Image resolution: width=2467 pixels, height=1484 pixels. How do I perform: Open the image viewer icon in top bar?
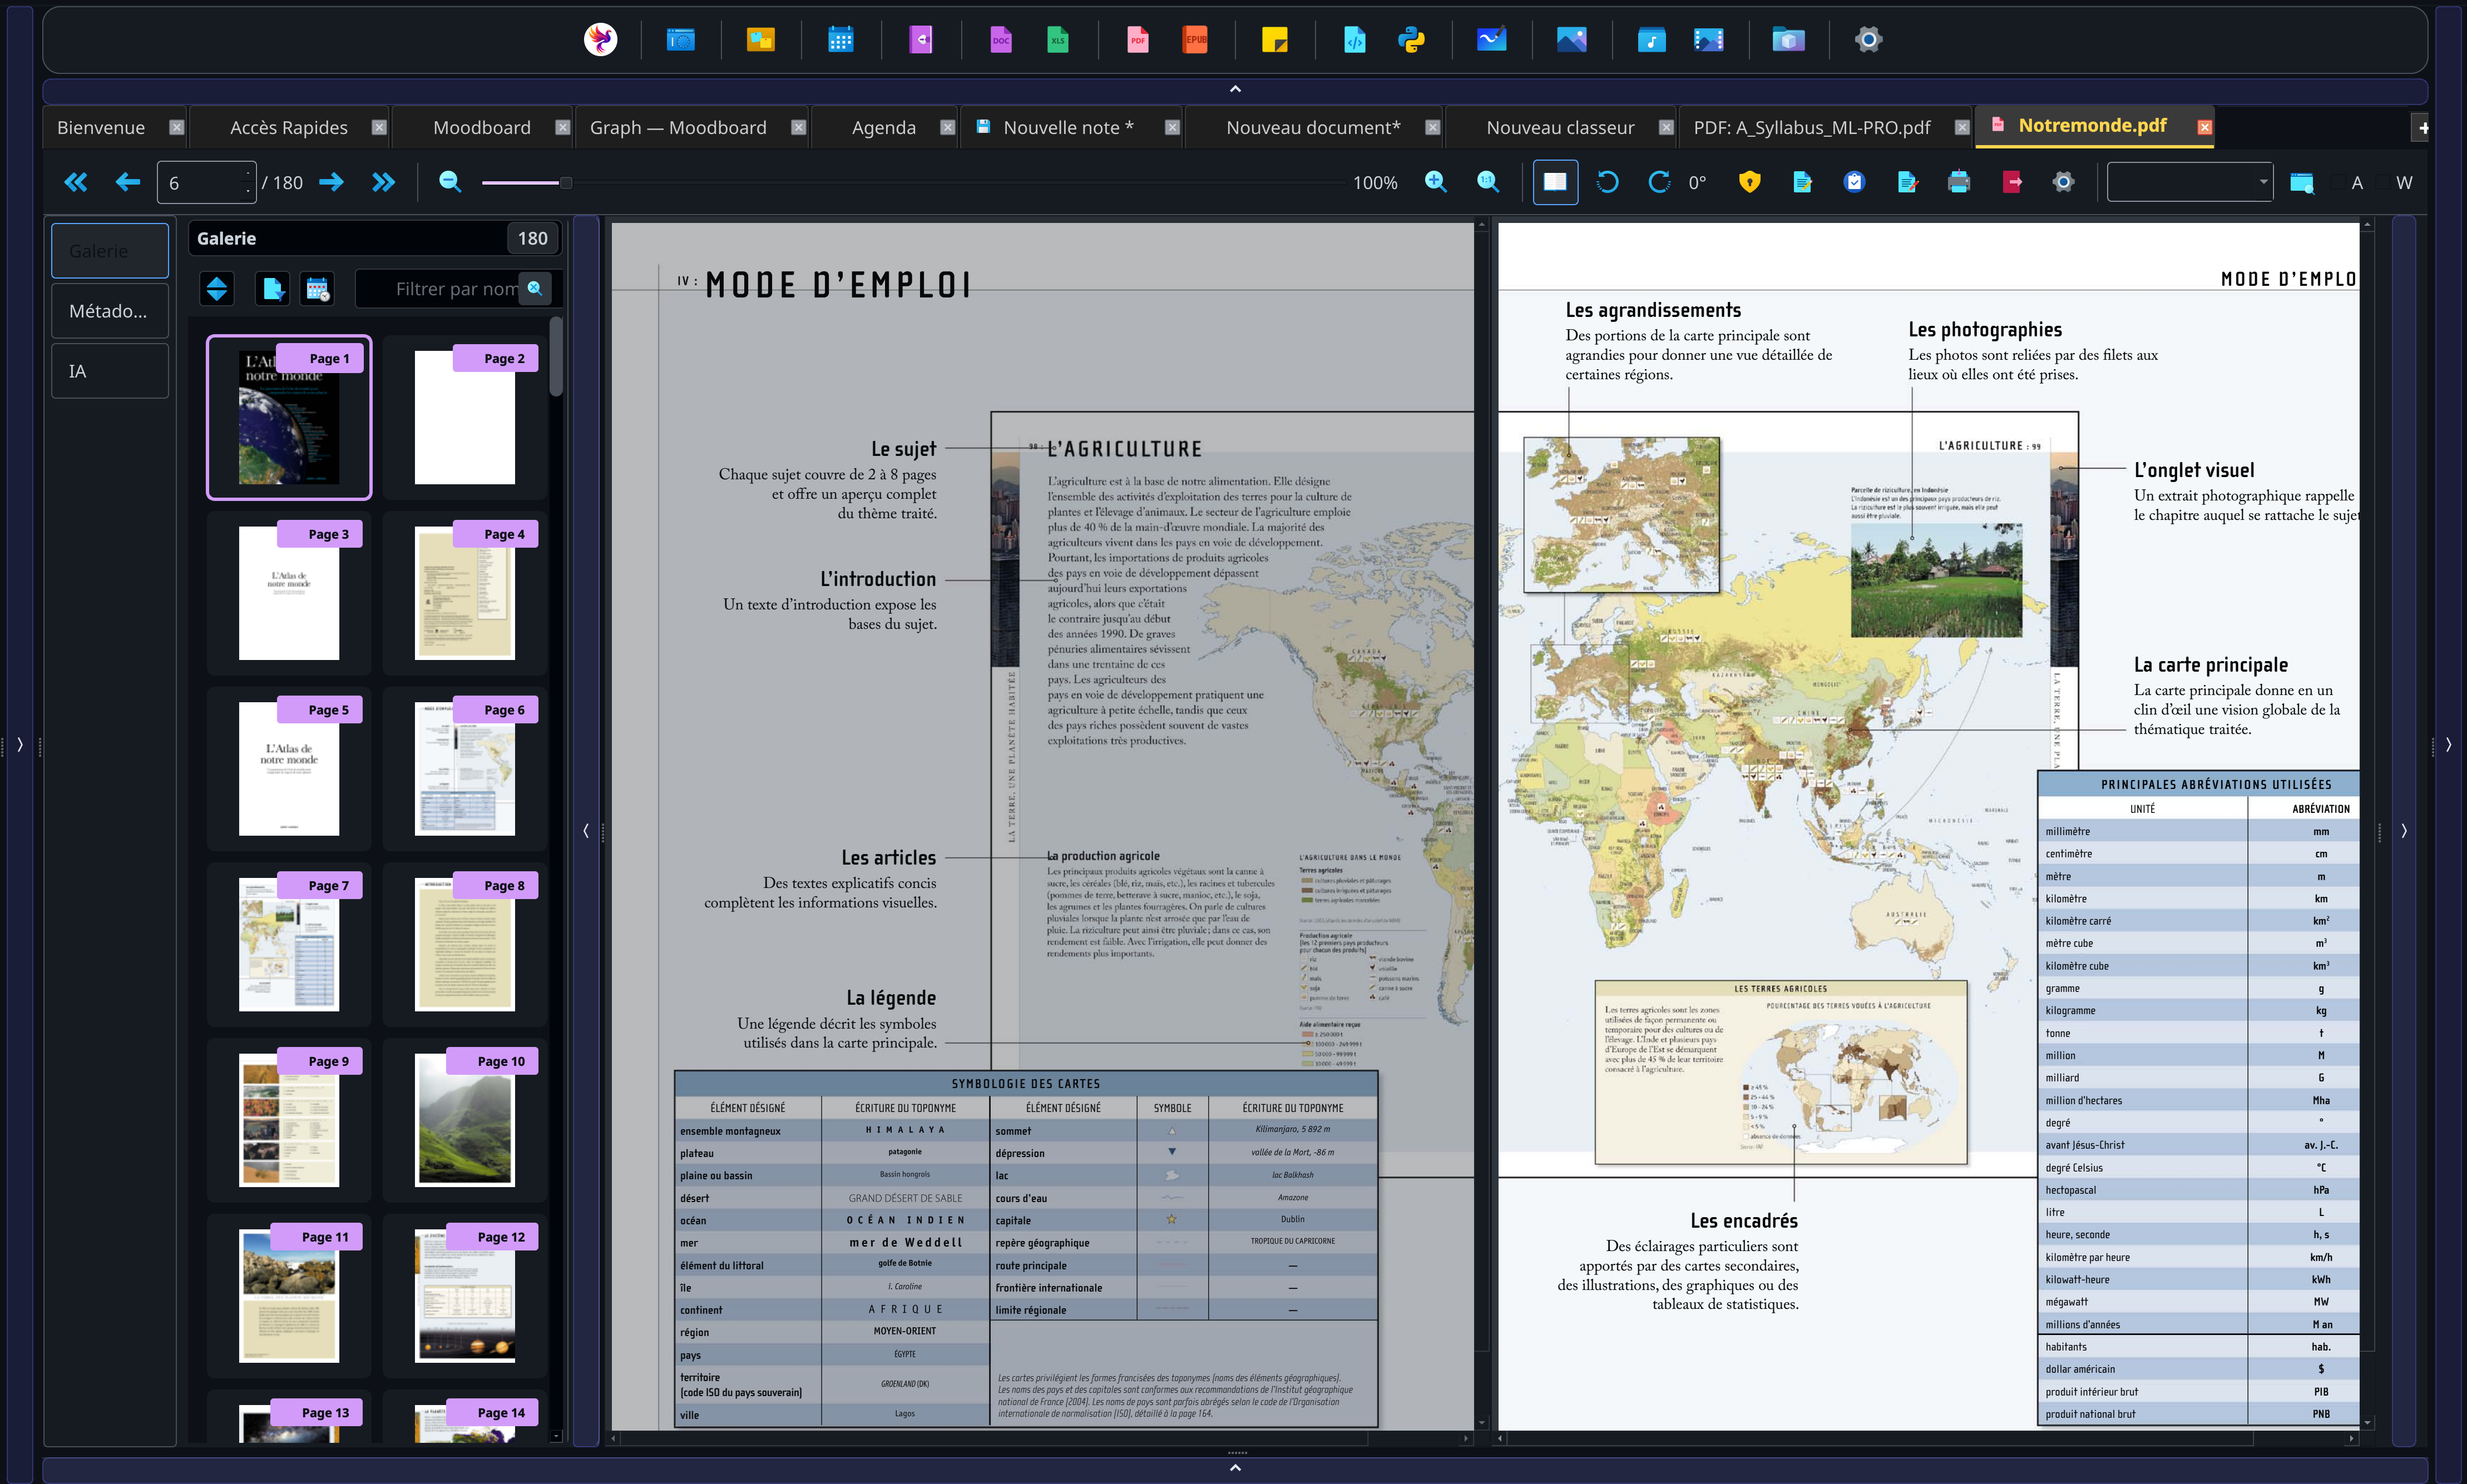click(x=1571, y=40)
